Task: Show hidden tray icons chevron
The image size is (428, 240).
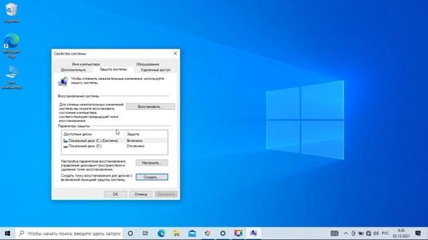Action: coord(346,233)
